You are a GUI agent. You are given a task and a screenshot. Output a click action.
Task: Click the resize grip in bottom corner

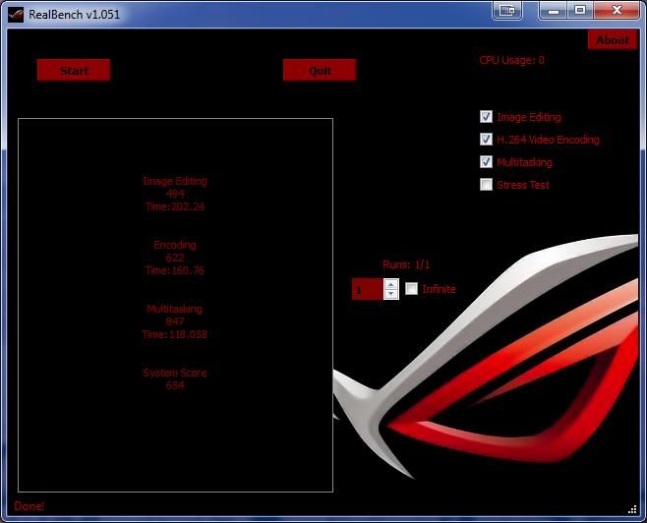[632, 510]
